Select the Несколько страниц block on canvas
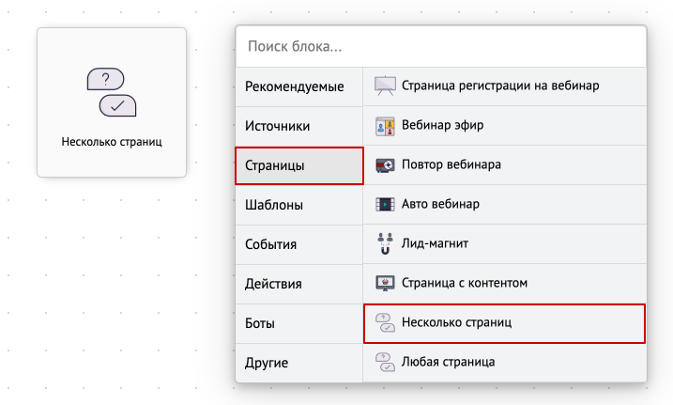Screen dimensions: 673x405 tap(112, 102)
